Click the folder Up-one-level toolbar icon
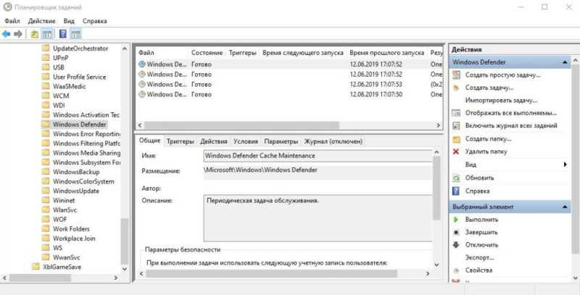Screen dimensions: 580x295 coord(34,34)
